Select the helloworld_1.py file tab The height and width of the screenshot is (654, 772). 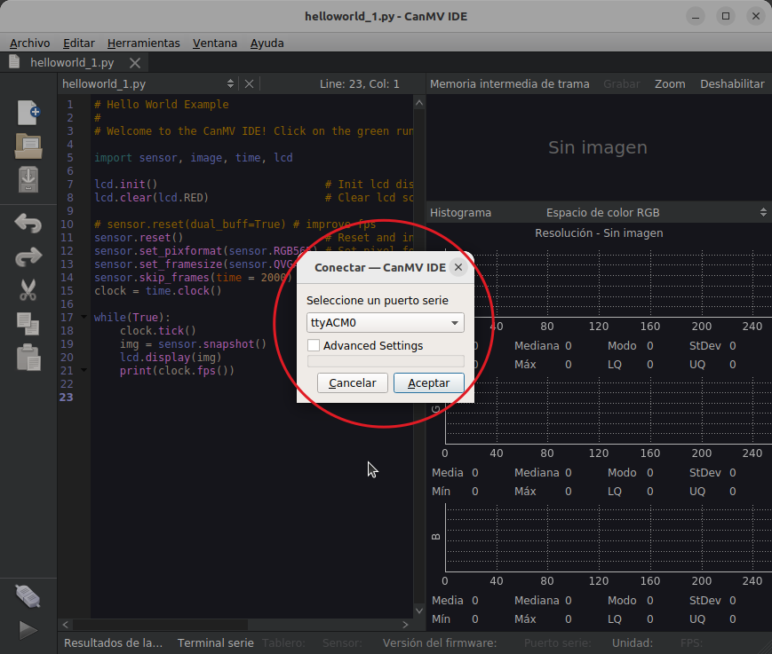pos(72,63)
